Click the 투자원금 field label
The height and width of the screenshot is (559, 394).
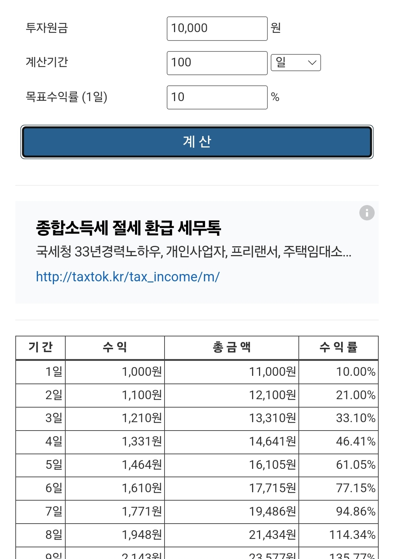[x=47, y=28]
